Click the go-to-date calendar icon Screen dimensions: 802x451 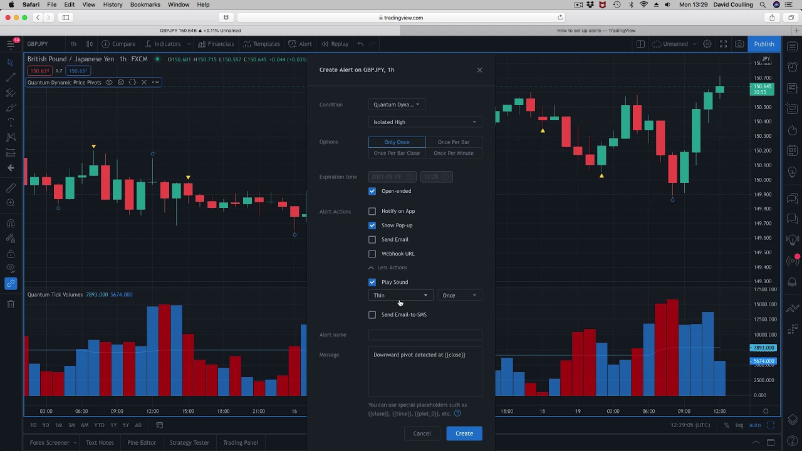click(x=159, y=425)
